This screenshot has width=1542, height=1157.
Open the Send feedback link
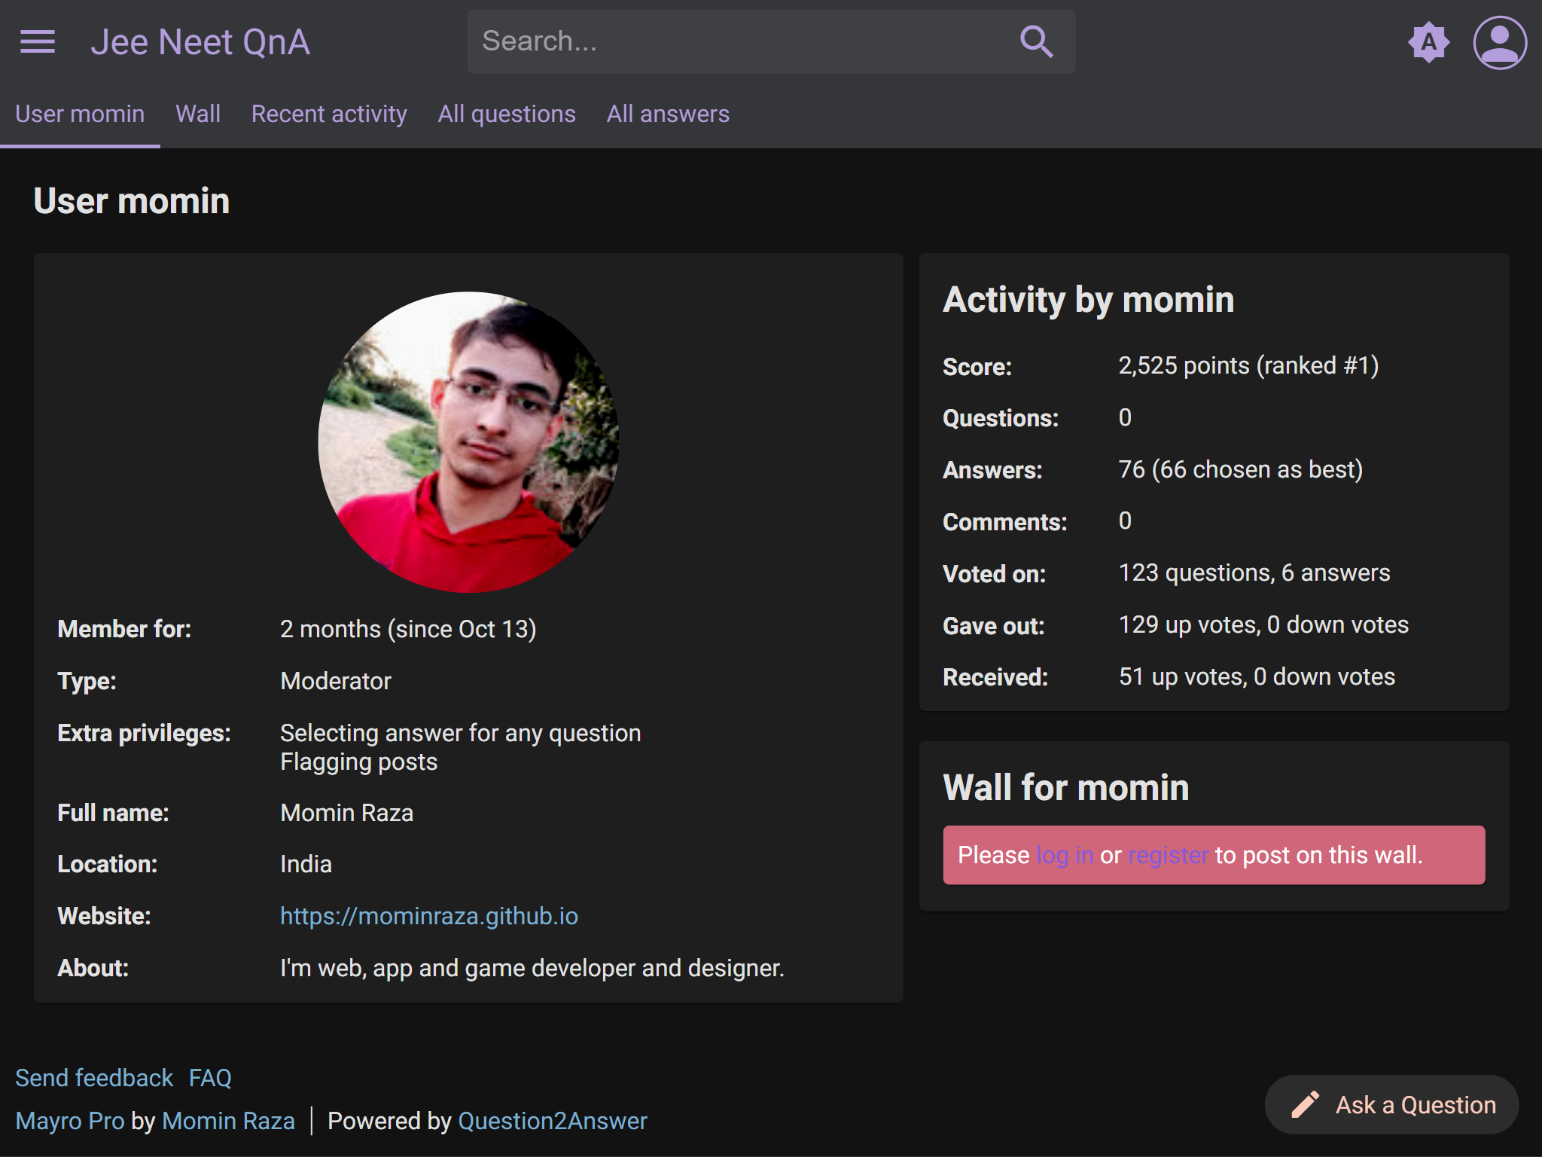click(94, 1078)
